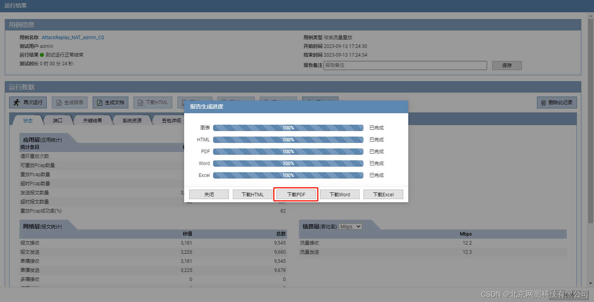Viewport: 594px width, 302px height.
Task: Click the 单播发送 row label
Action: tap(30, 270)
